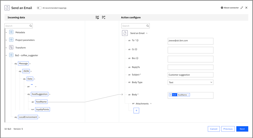Click the Subject field with Customer suggestion

190,75
